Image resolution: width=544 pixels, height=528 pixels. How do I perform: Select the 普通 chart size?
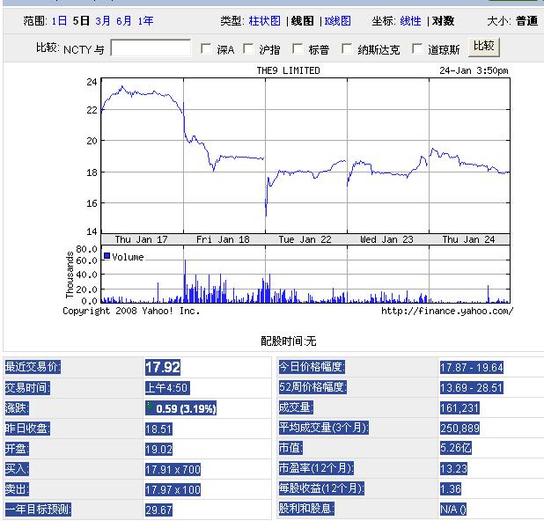(x=526, y=21)
